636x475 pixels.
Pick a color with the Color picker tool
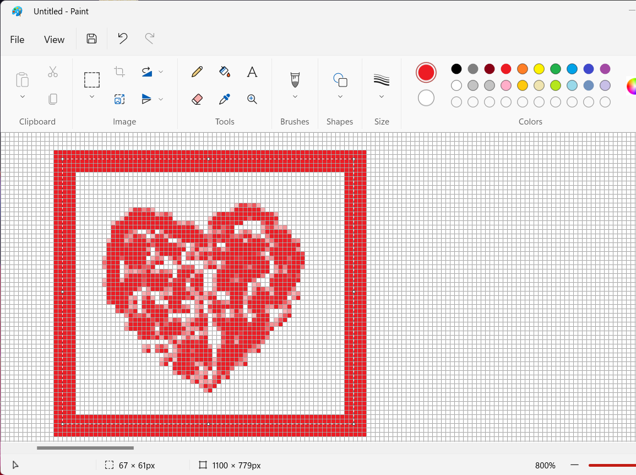tap(225, 99)
